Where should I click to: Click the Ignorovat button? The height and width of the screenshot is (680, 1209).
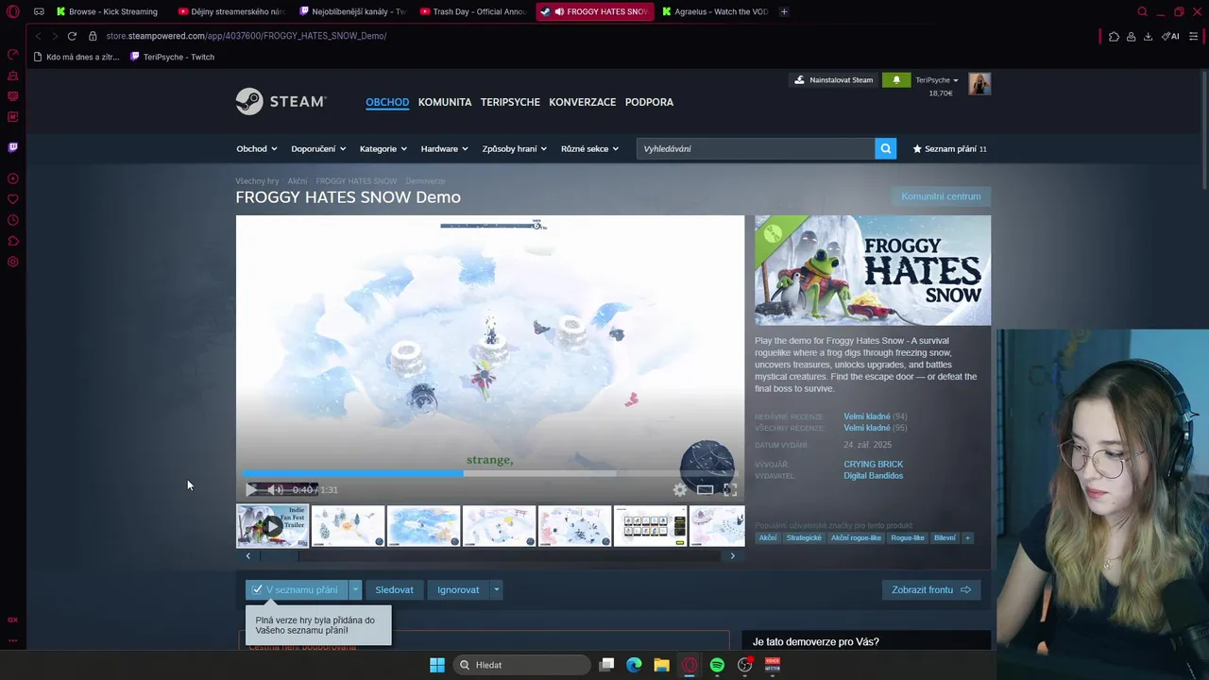click(458, 589)
